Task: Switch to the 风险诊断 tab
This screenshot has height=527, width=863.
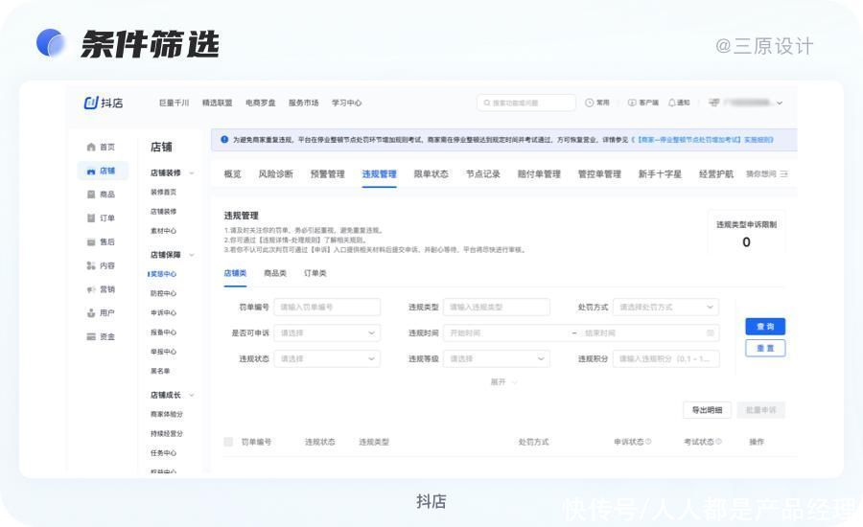Action: coord(276,173)
